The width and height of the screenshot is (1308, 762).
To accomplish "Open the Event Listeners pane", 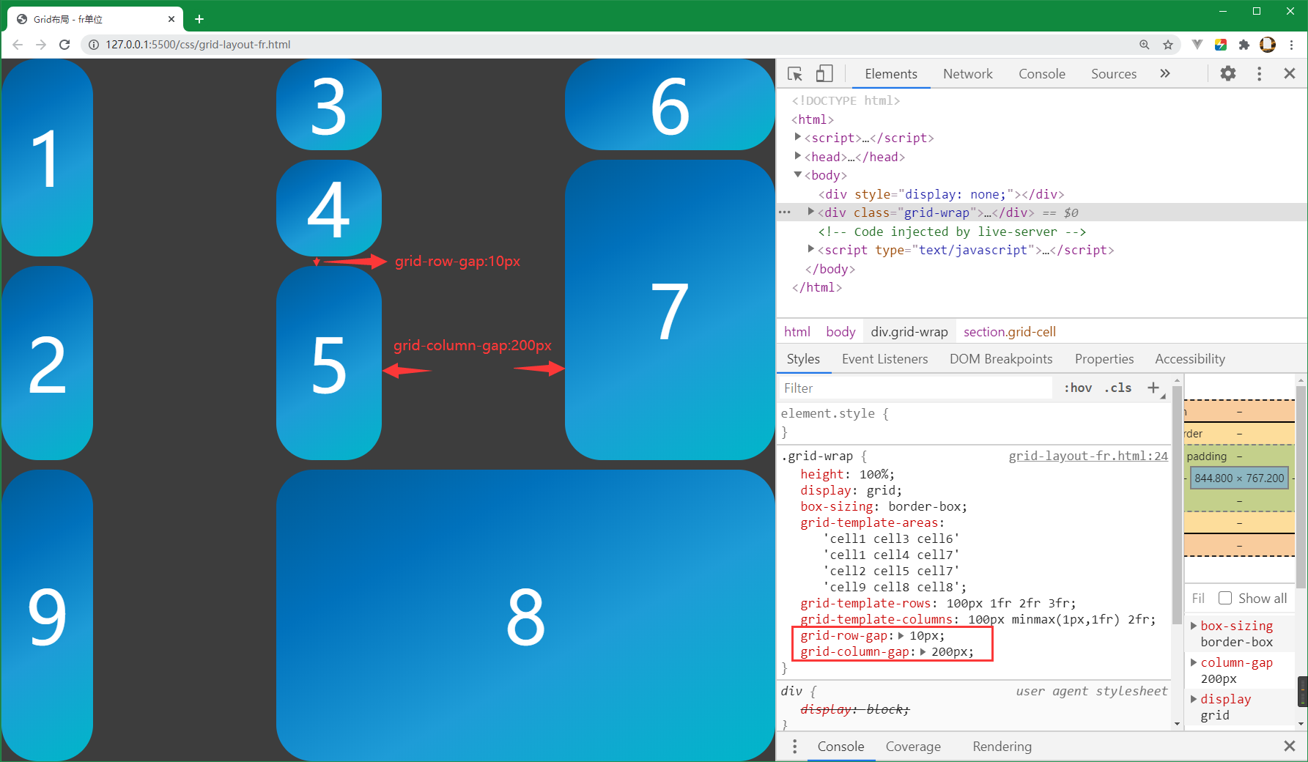I will pyautogui.click(x=885, y=359).
